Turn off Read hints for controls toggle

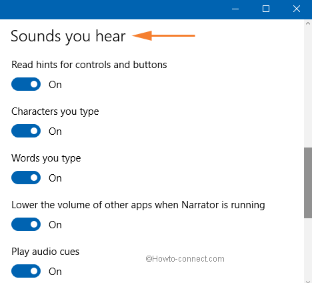pos(26,84)
